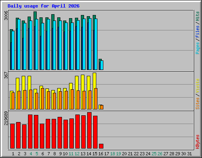Click green weekend day 4 label
Viewport: 202px width, 158px height.
click(x=31, y=154)
